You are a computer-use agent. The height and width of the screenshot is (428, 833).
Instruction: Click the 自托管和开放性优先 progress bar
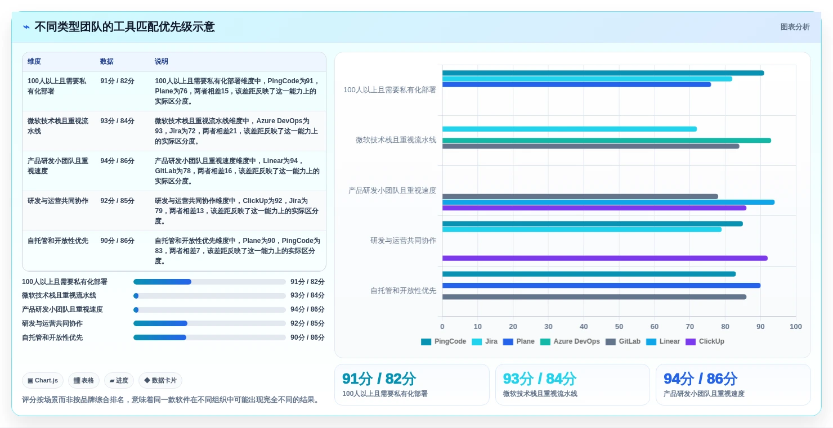209,337
